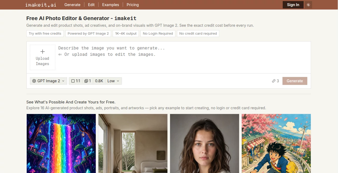Click the plus icon in Upload Images

(x=43, y=52)
